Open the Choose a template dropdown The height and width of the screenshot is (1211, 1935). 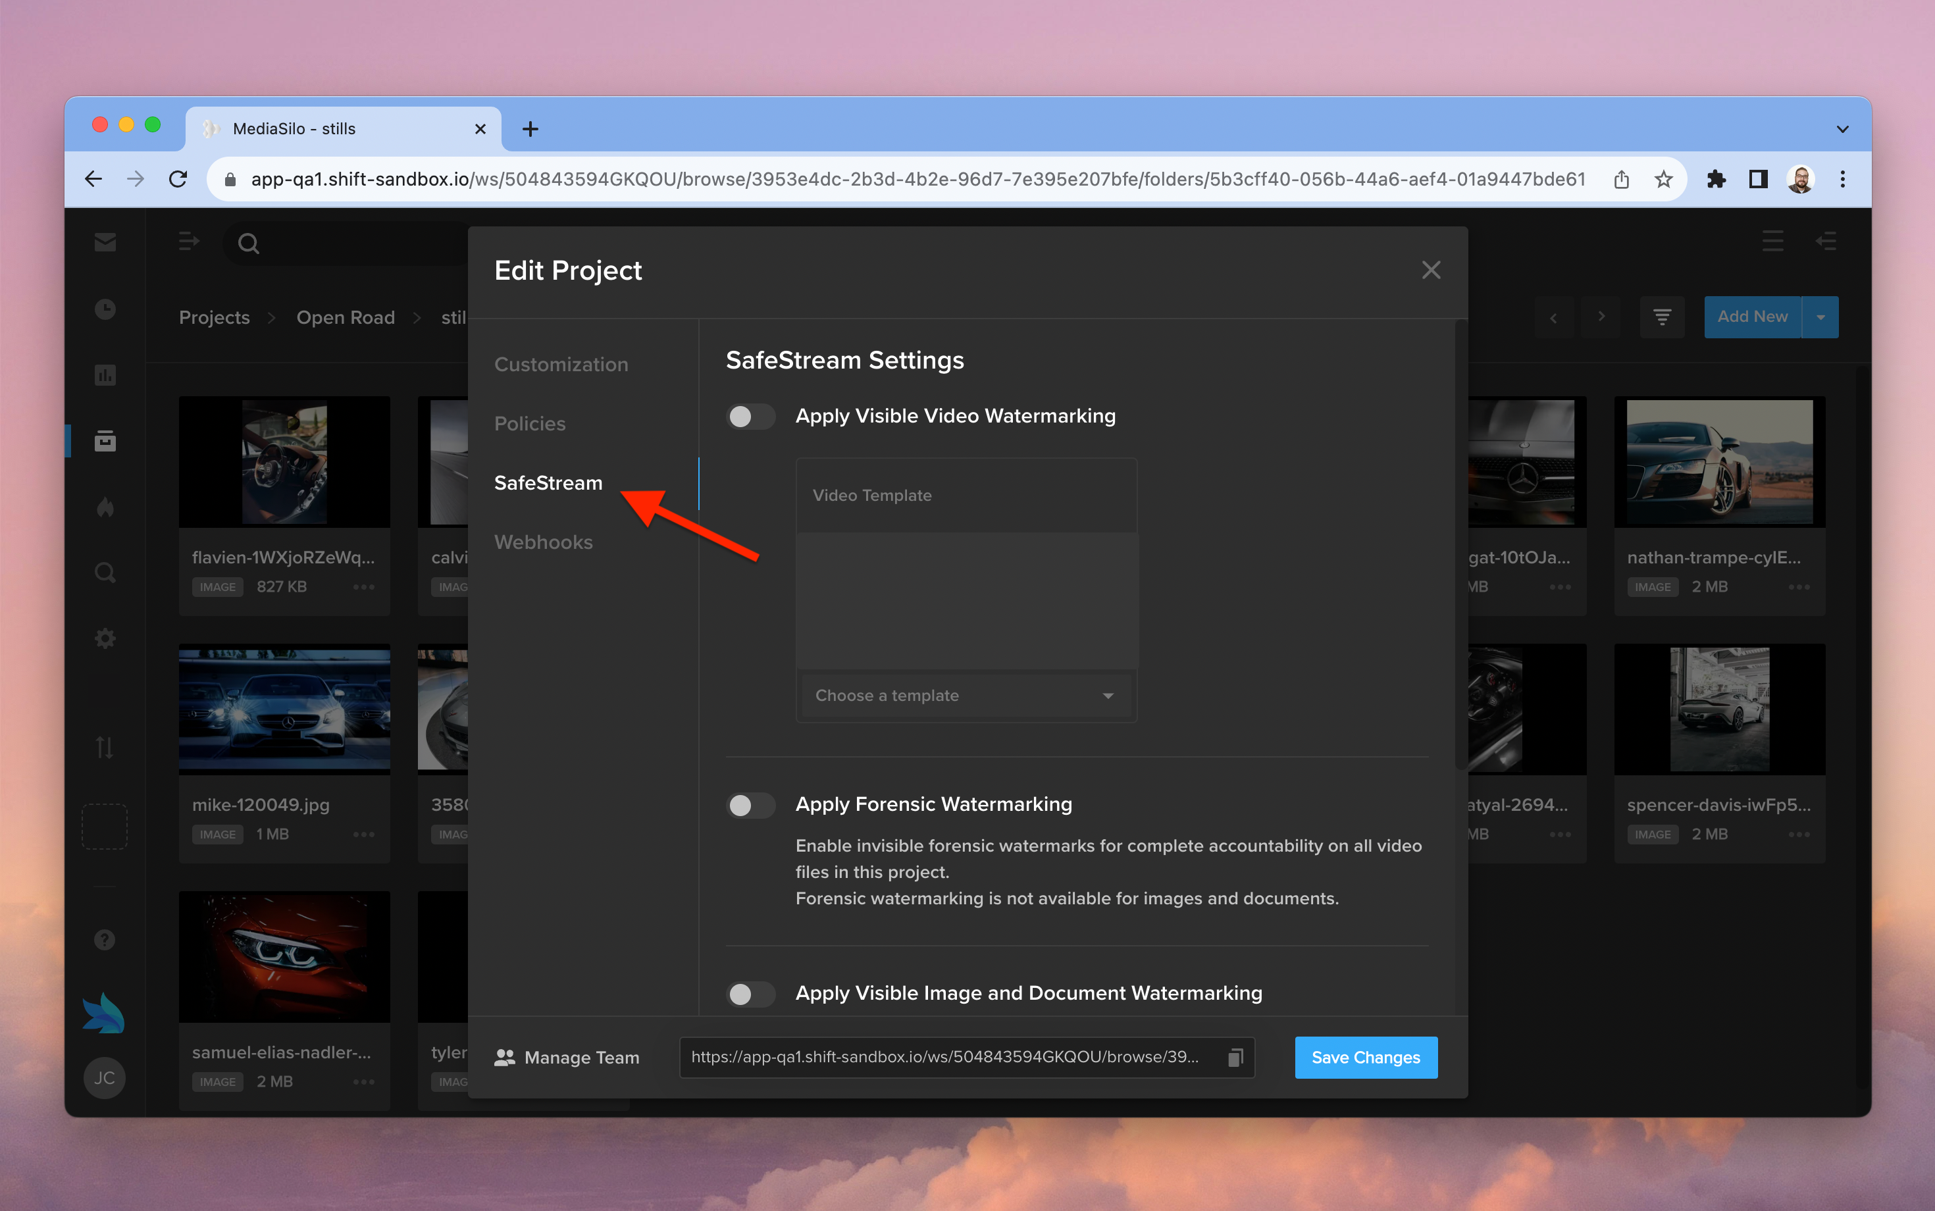point(966,695)
